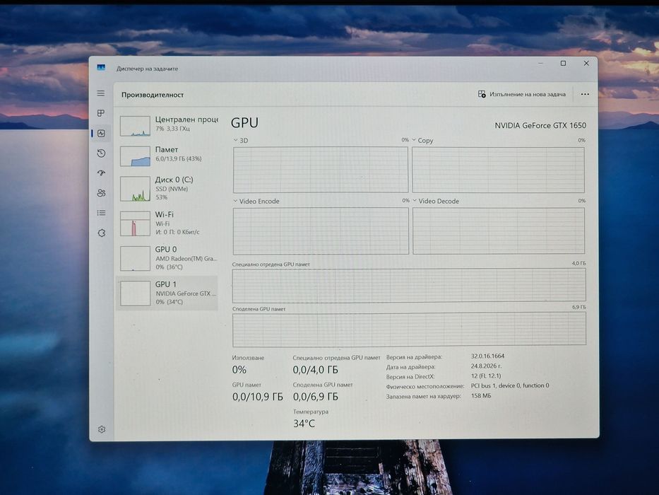Select GPU 1 NVIDIA GeForce entry
Screen dimensions: 659x495
pos(167,293)
